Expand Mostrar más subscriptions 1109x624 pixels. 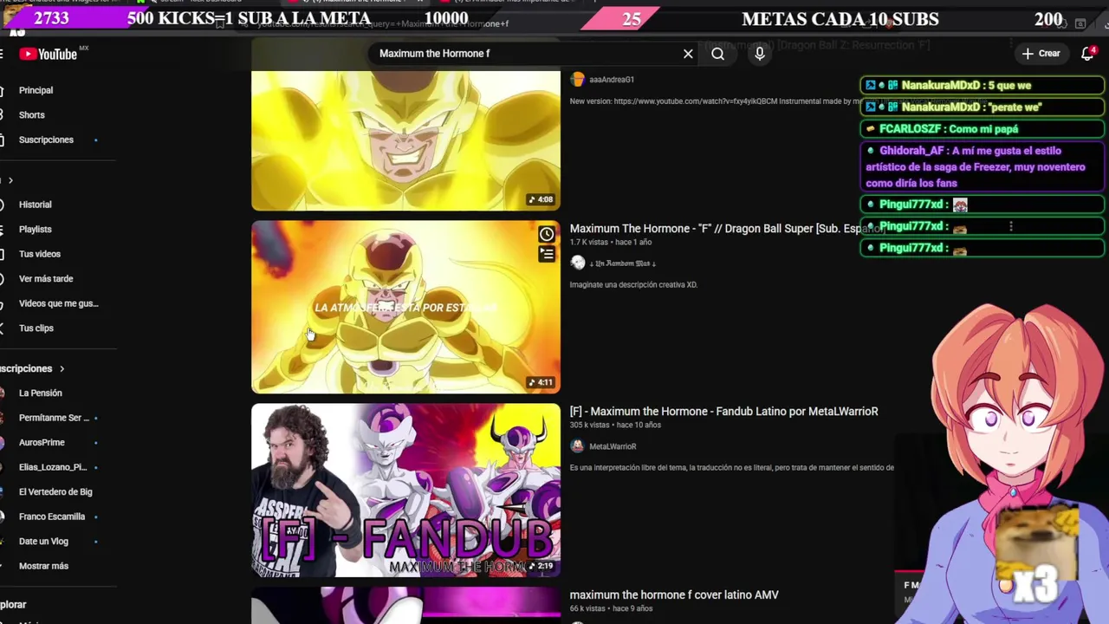coord(43,566)
